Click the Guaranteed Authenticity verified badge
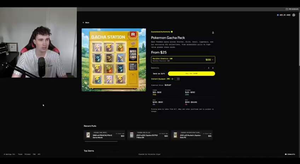 172,32
